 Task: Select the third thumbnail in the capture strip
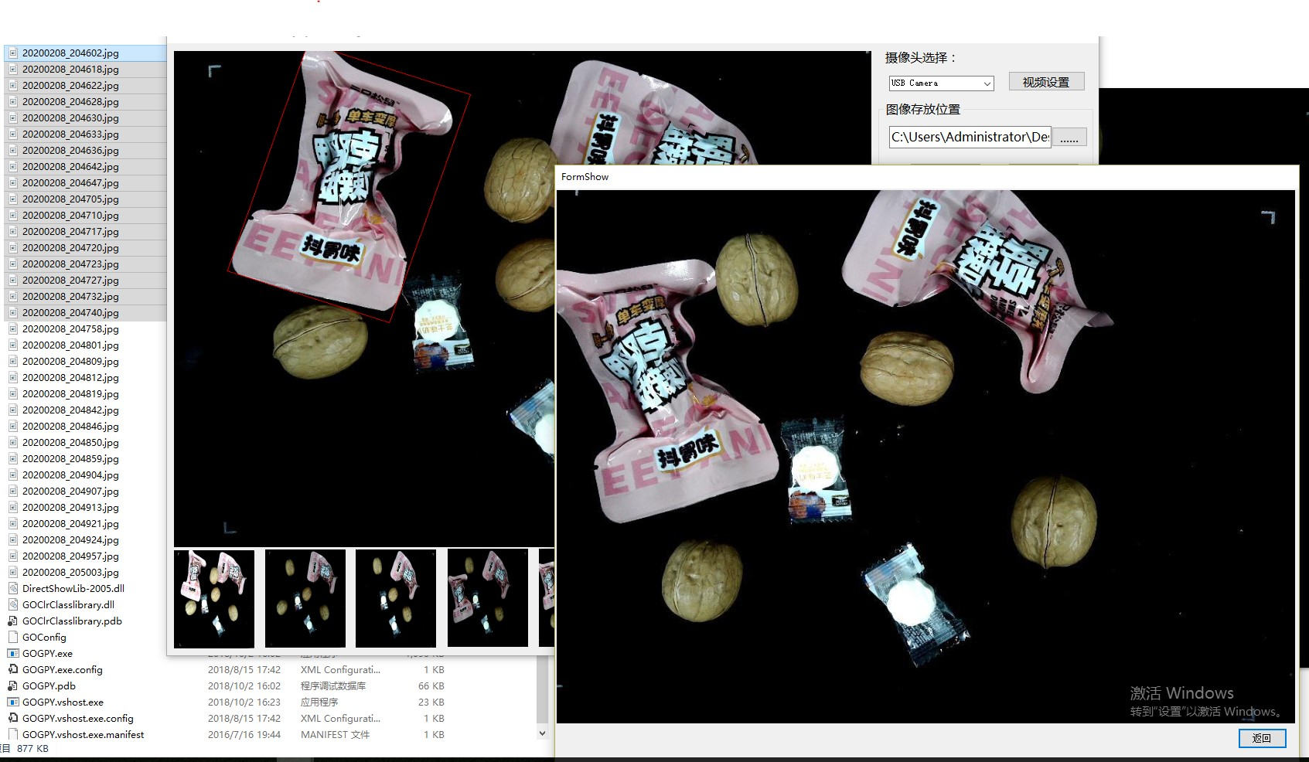pos(396,598)
